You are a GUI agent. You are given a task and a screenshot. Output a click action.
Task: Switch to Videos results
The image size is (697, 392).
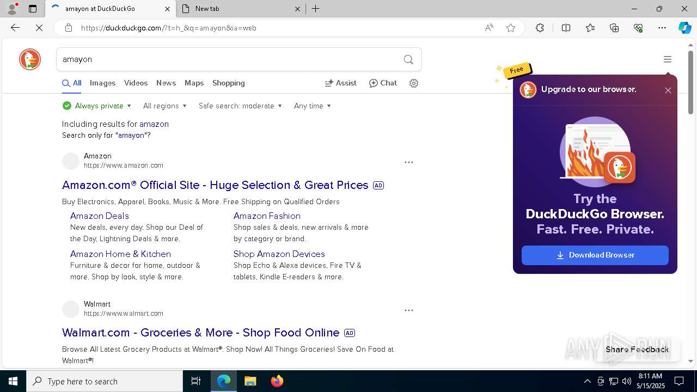[136, 83]
